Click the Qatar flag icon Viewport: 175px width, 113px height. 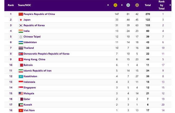(x=21, y=99)
